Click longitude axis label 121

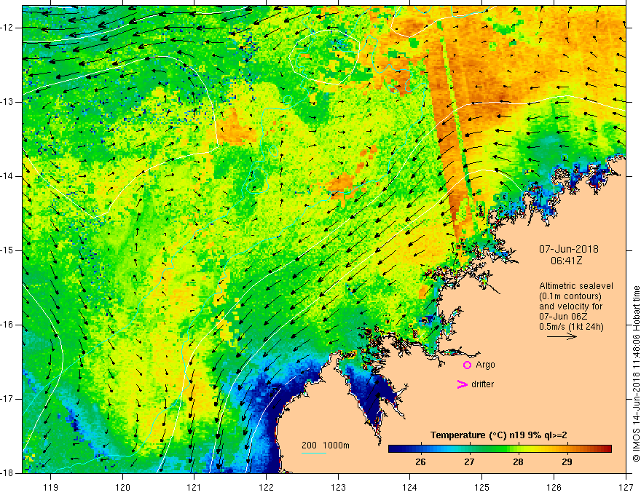(x=194, y=487)
